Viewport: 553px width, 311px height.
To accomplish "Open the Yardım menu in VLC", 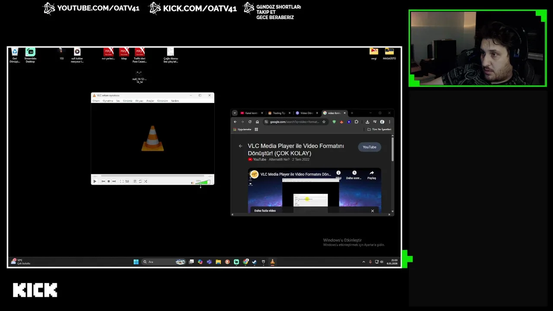I will (175, 101).
